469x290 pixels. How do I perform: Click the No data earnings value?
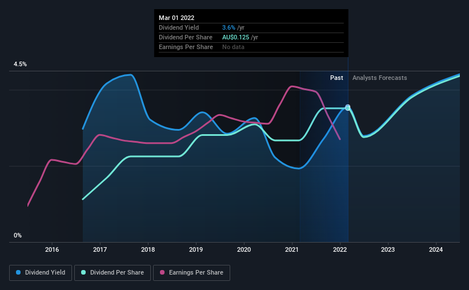tap(233, 47)
